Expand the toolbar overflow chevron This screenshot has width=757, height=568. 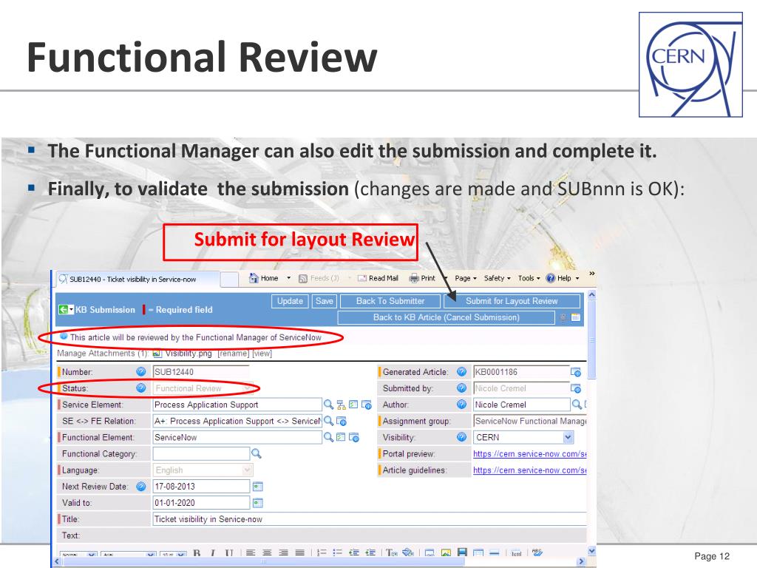coord(592,274)
